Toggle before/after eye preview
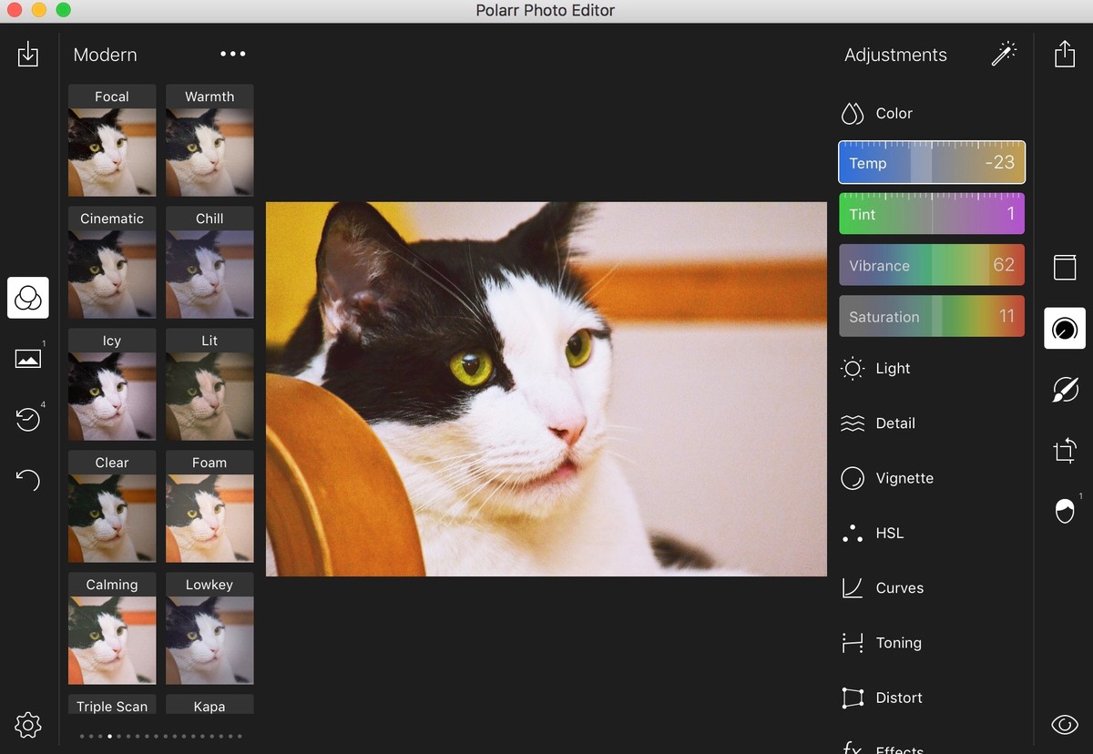Image resolution: width=1093 pixels, height=754 pixels. click(1064, 725)
